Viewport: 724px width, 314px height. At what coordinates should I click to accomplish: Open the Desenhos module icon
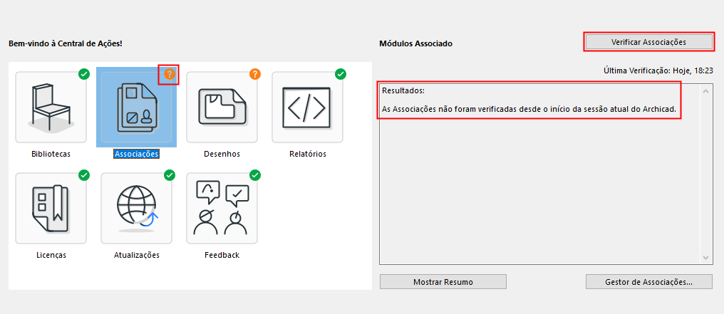click(222, 107)
